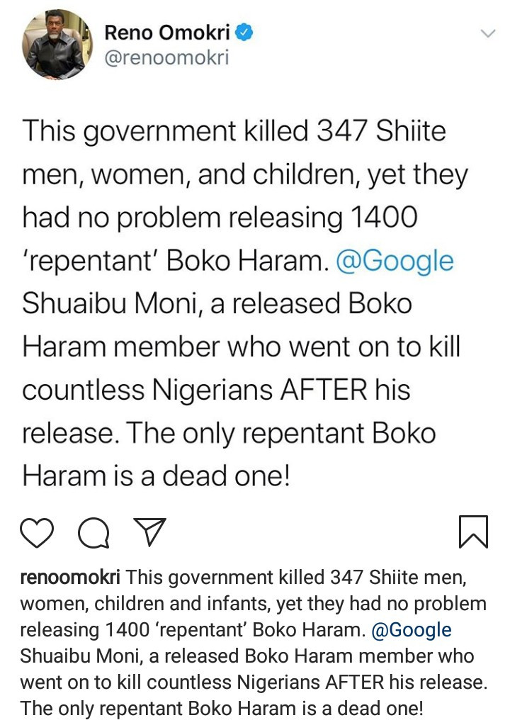Share the post via paper plane icon
Image resolution: width=510 pixels, height=725 pixels.
[x=149, y=532]
